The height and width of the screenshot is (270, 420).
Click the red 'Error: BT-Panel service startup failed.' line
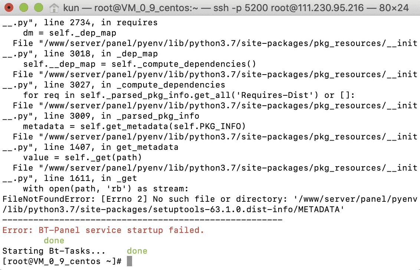(x=103, y=230)
